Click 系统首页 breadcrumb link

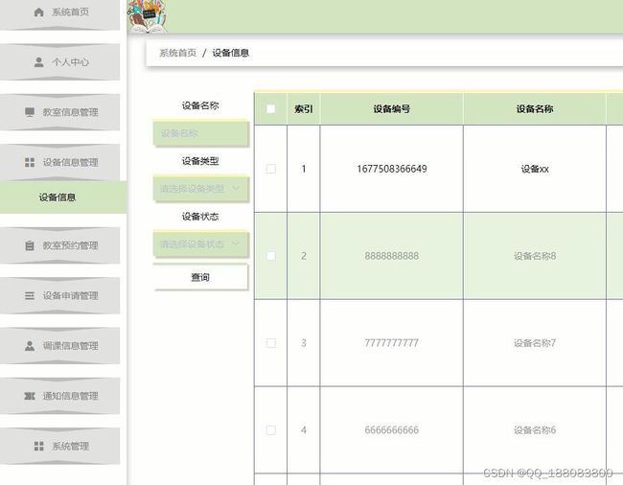tap(177, 53)
